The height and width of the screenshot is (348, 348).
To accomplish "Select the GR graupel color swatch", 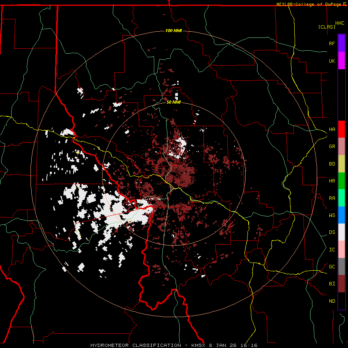I will coord(341,147).
